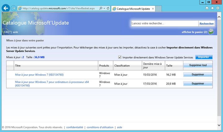Click the address bar URL field

pos(59,8)
